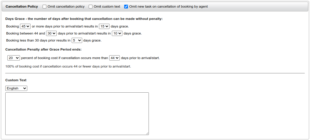The image size is (310, 140).
Task: Enable the Omit cancellation policy checkbox
Action: [45, 6]
